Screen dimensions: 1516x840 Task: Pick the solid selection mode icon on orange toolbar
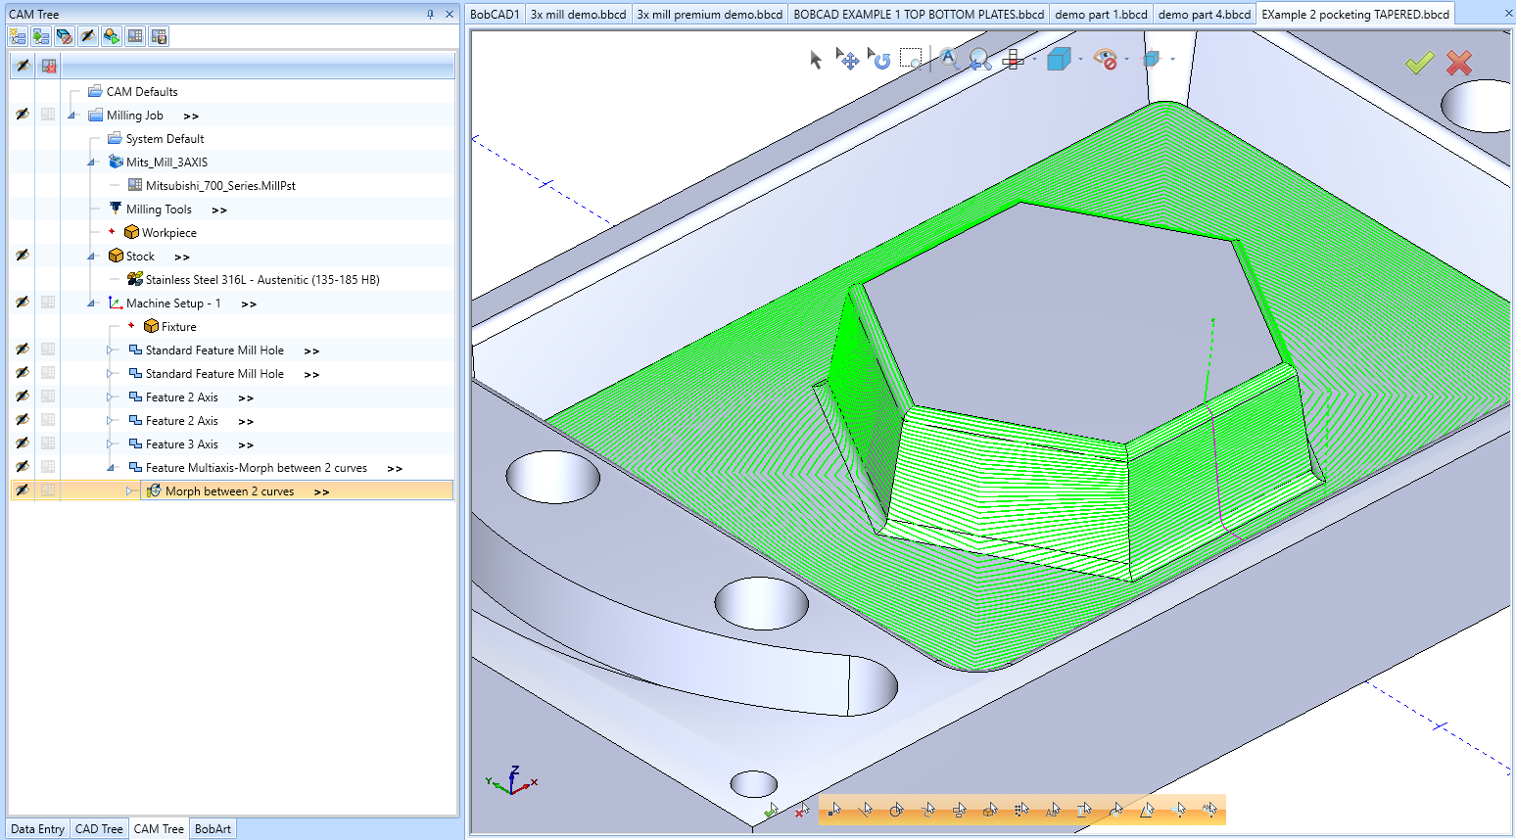pyautogui.click(x=990, y=811)
